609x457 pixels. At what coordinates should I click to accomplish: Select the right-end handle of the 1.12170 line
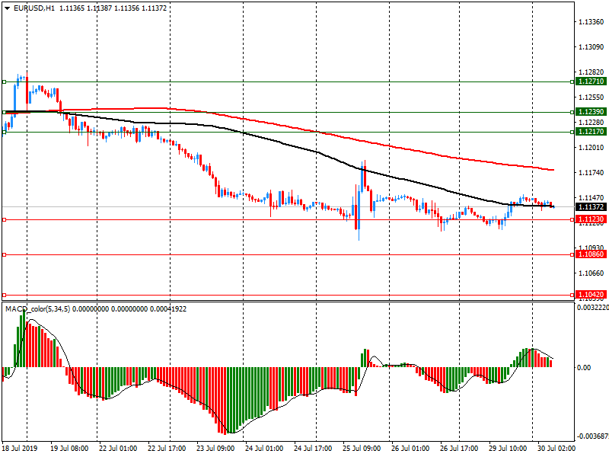pos(572,132)
